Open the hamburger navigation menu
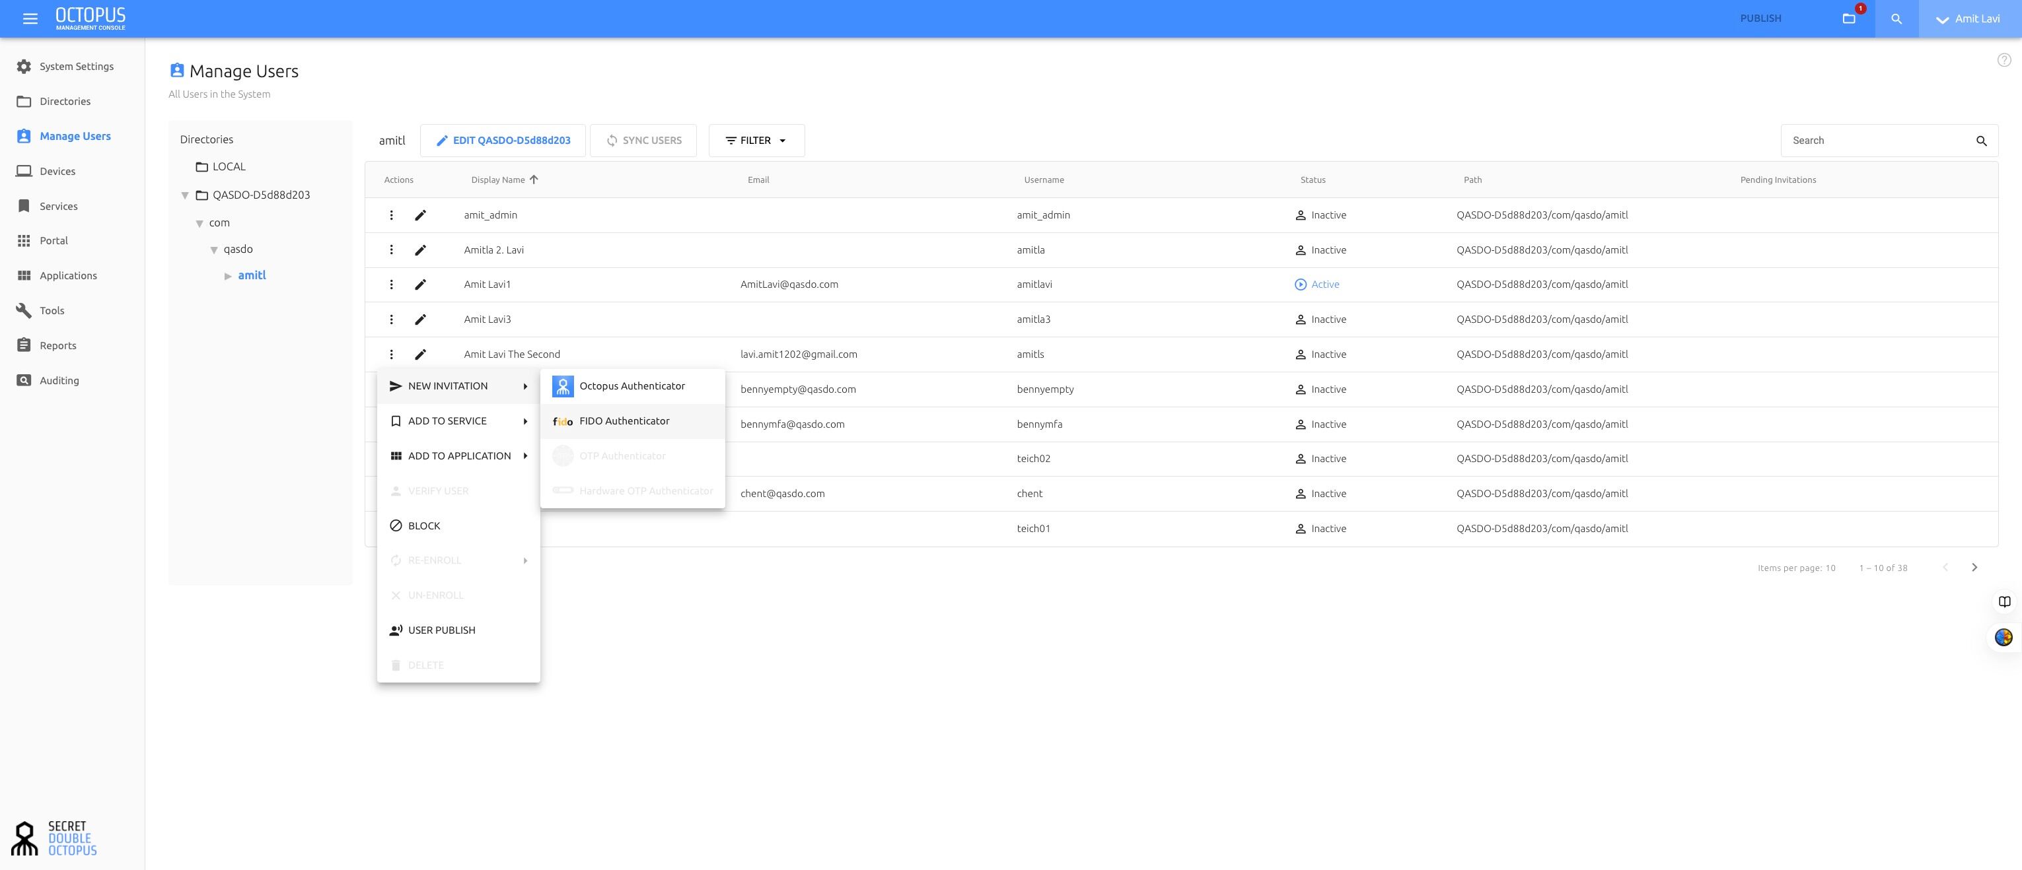2022x870 pixels. (30, 19)
